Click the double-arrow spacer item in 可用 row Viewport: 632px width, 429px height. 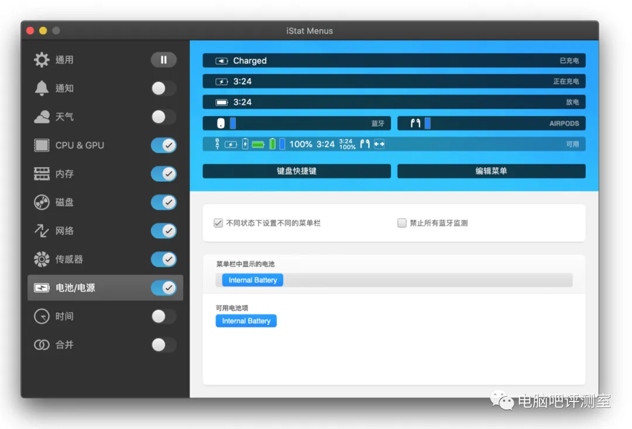tap(379, 144)
